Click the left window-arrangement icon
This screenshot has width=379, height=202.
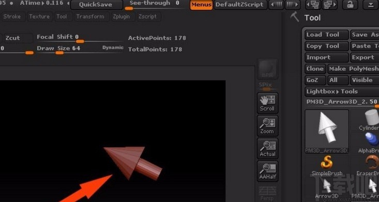pyautogui.click(x=313, y=5)
